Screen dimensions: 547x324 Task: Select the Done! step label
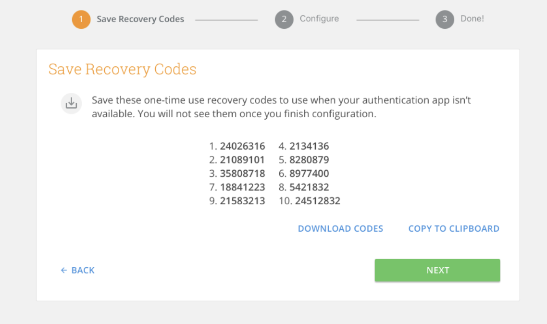click(x=472, y=19)
